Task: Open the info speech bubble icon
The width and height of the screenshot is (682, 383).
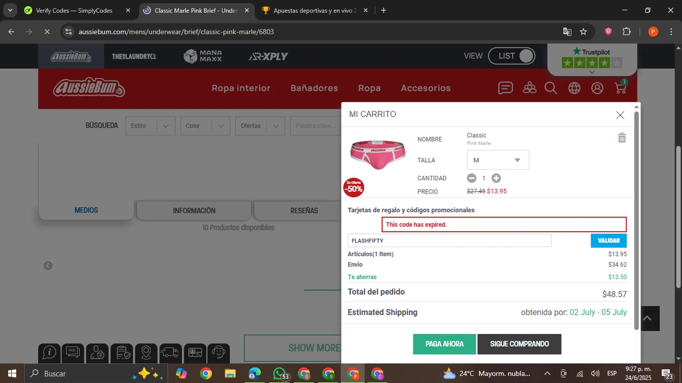Action: coord(50,353)
